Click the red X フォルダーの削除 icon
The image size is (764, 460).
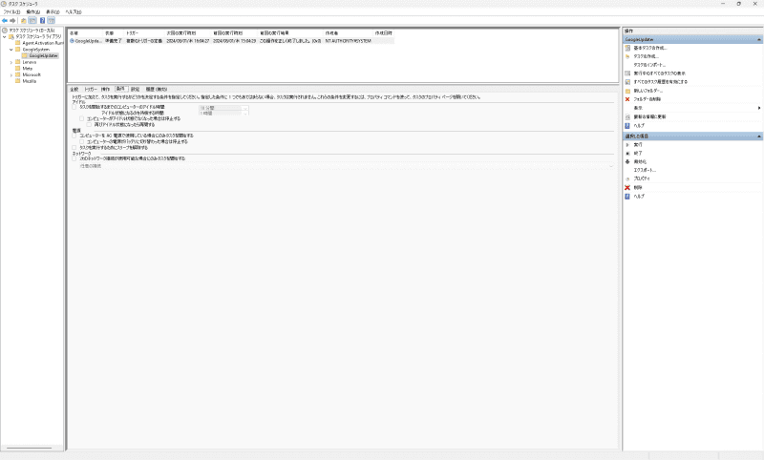[x=627, y=99]
